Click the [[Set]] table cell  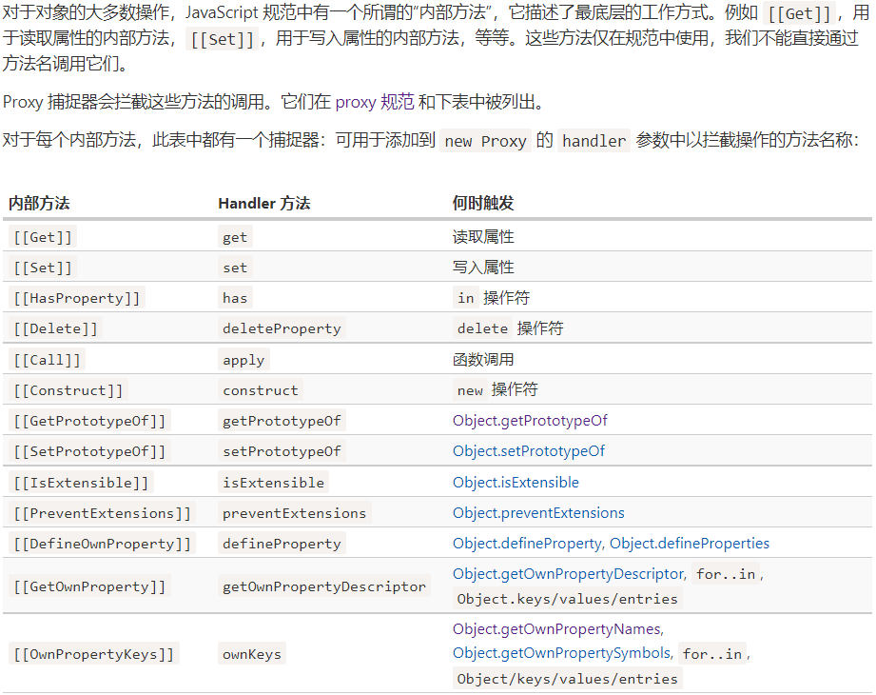click(43, 268)
